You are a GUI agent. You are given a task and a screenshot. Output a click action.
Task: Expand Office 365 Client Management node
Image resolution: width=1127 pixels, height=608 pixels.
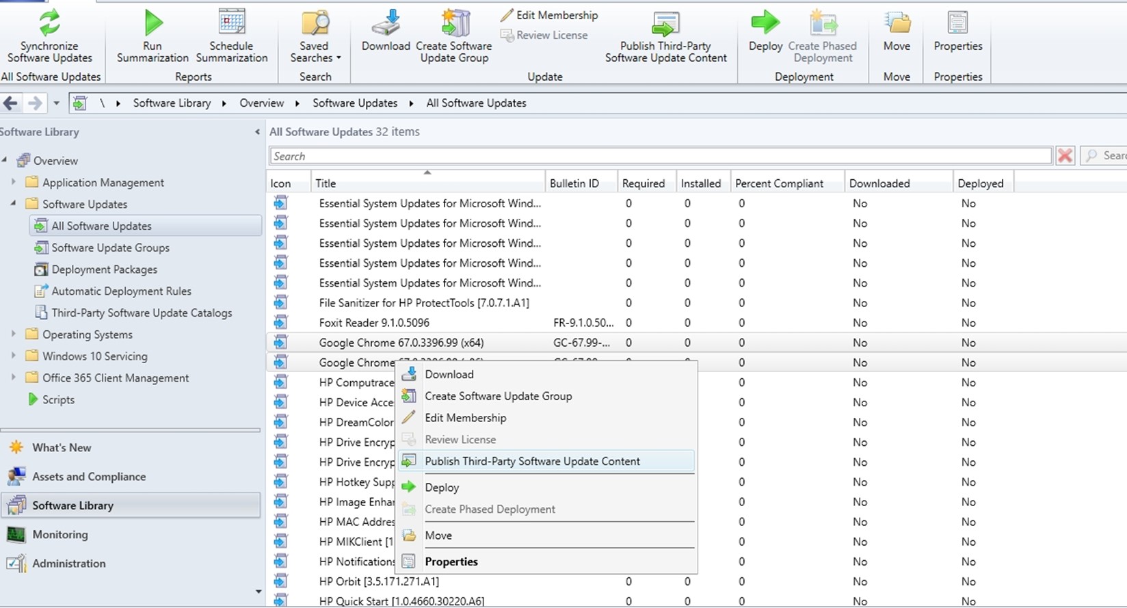pyautogui.click(x=13, y=378)
